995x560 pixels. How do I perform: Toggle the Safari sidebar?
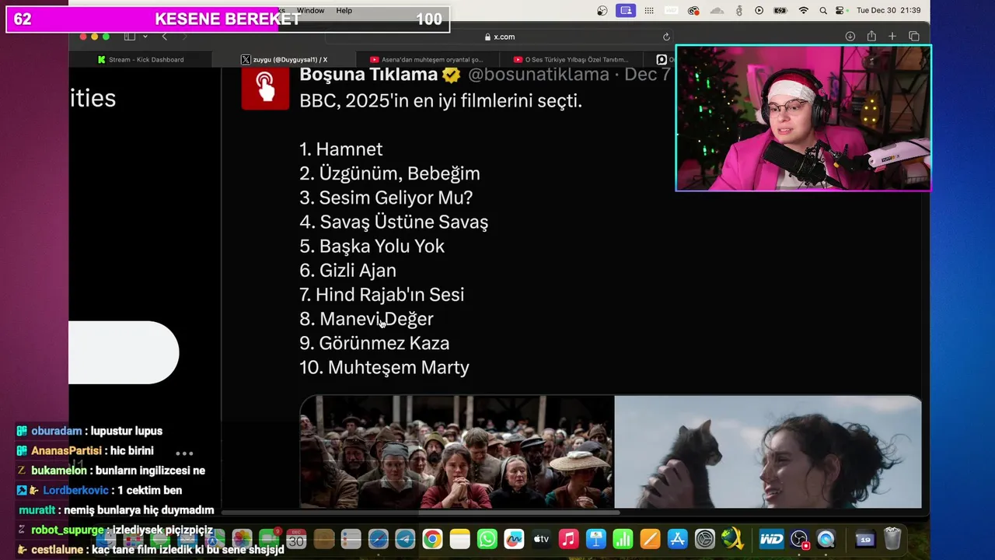pyautogui.click(x=130, y=37)
